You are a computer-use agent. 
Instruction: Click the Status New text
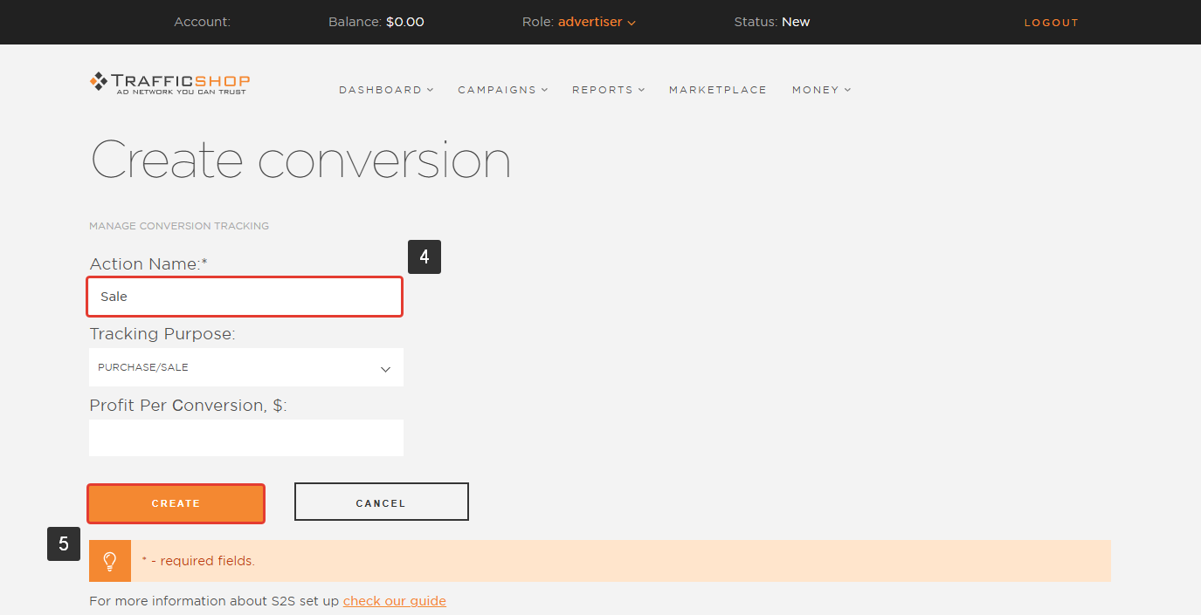coord(772,22)
